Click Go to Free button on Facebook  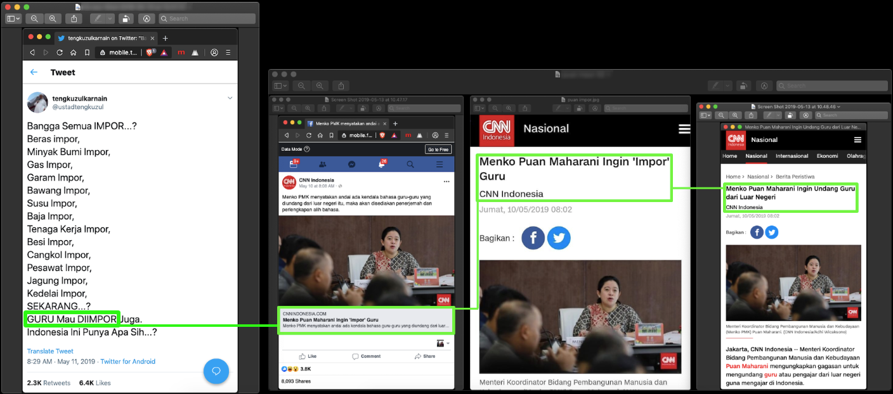coord(438,149)
